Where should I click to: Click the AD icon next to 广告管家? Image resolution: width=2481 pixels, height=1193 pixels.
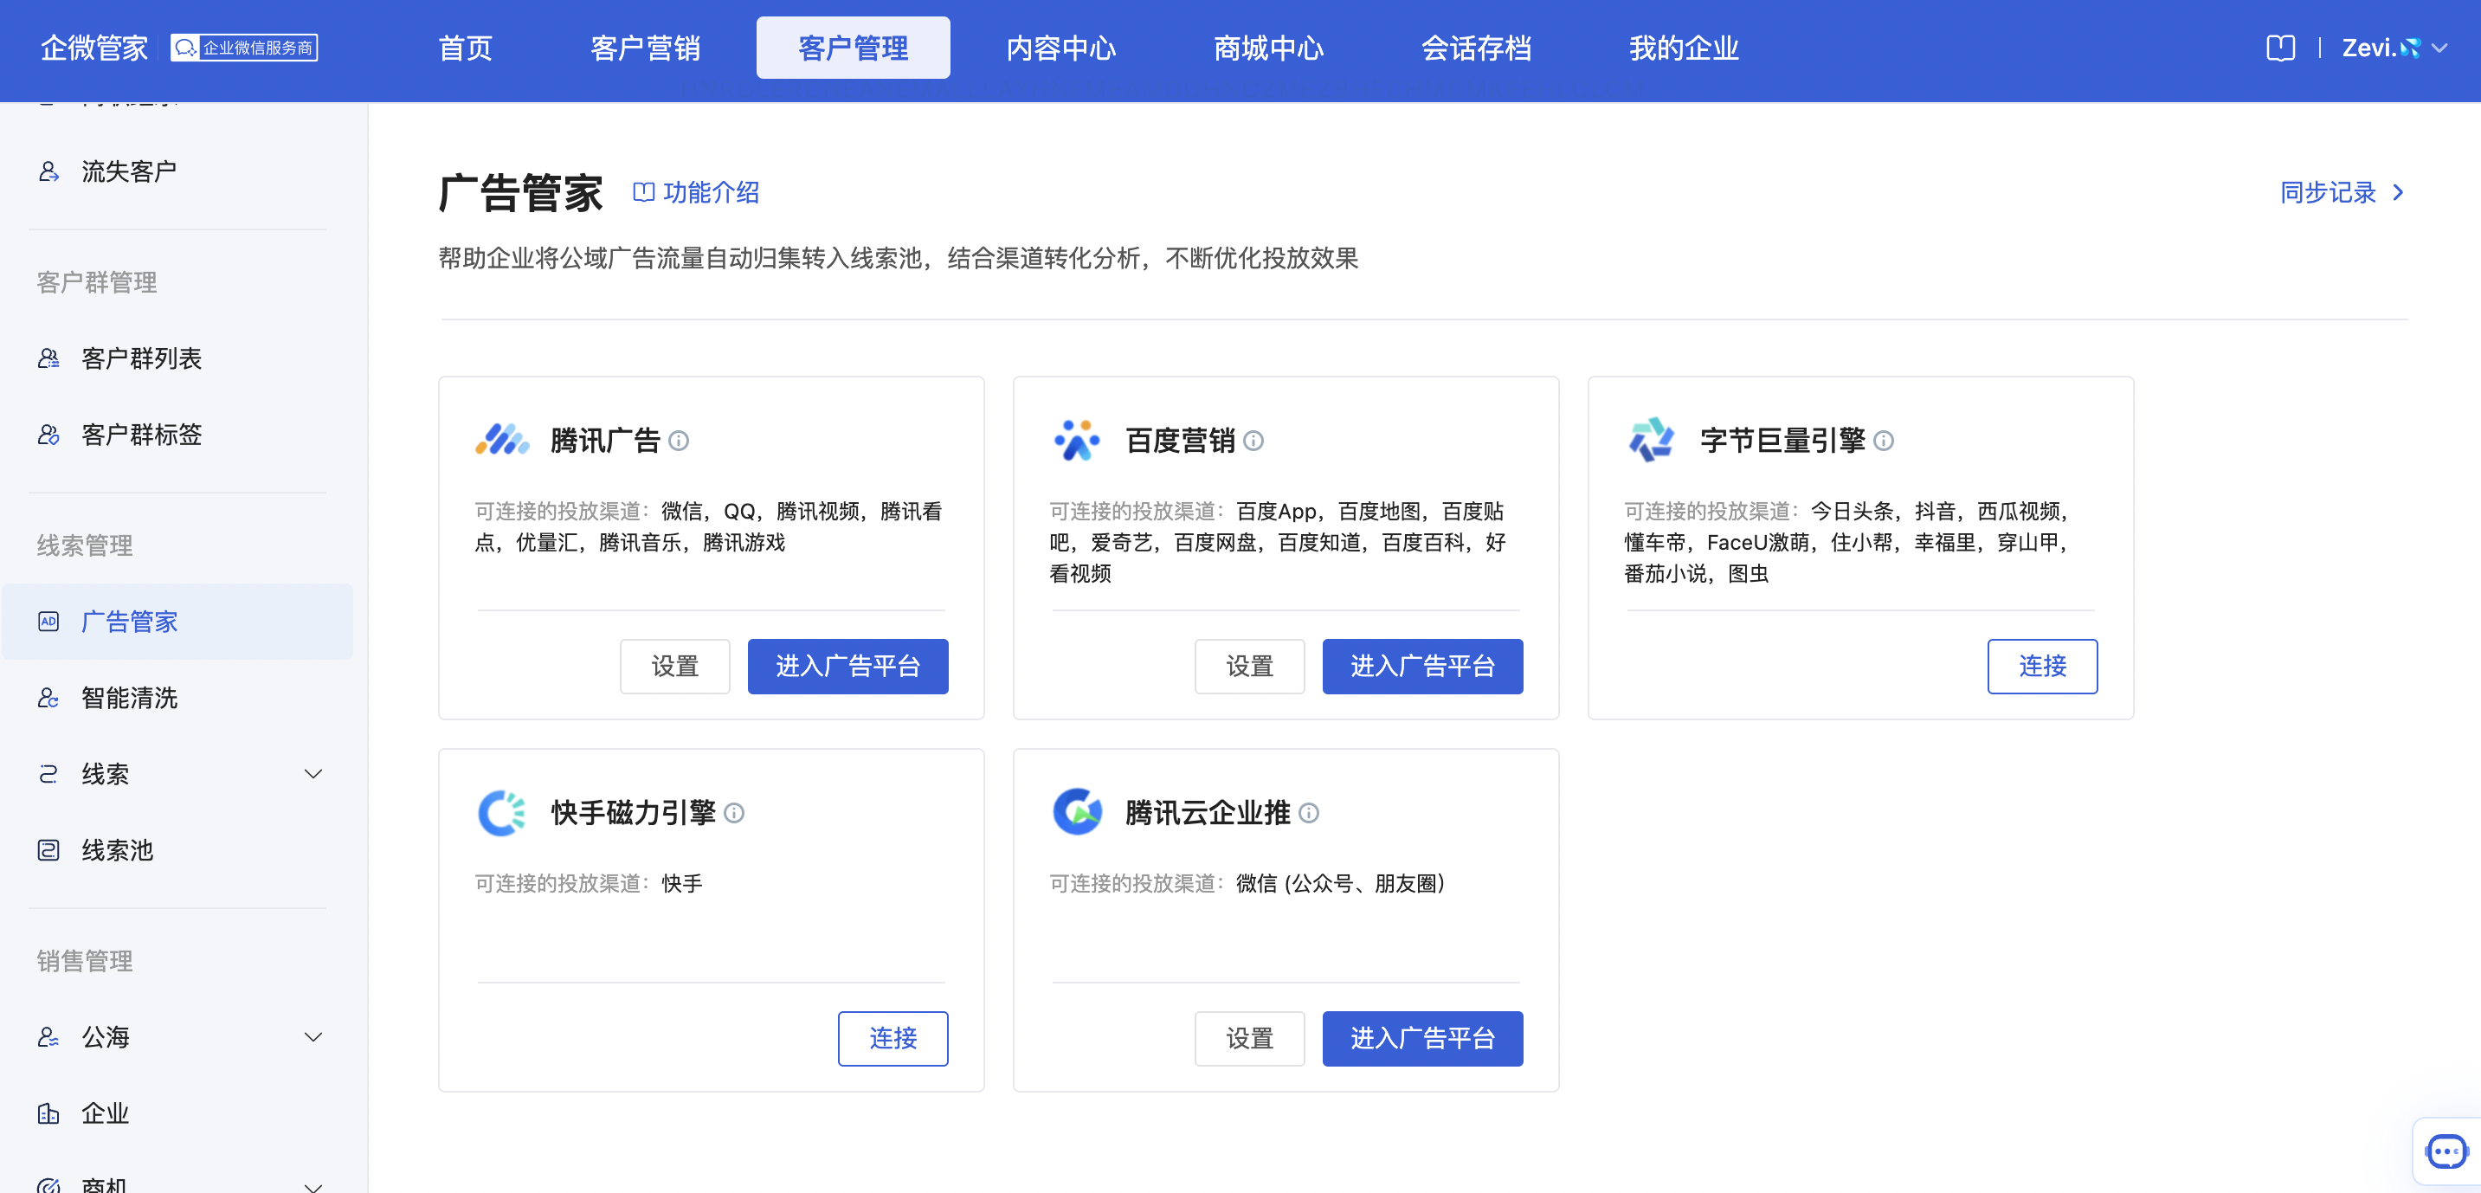coord(48,622)
